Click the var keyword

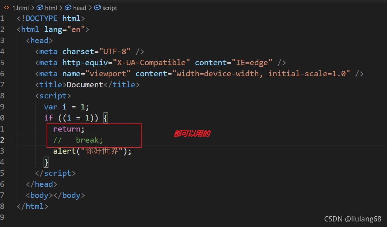[x=51, y=107]
